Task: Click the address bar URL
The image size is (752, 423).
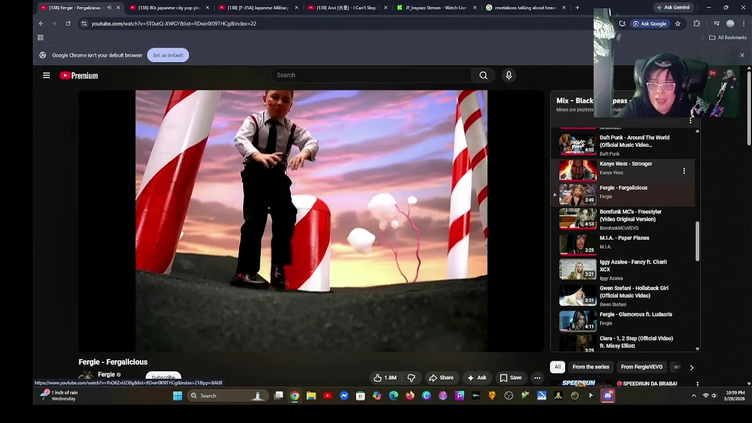Action: point(174,23)
